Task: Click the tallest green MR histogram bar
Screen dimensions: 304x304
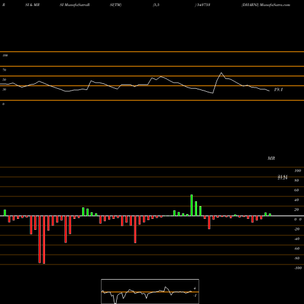Action: (192, 206)
